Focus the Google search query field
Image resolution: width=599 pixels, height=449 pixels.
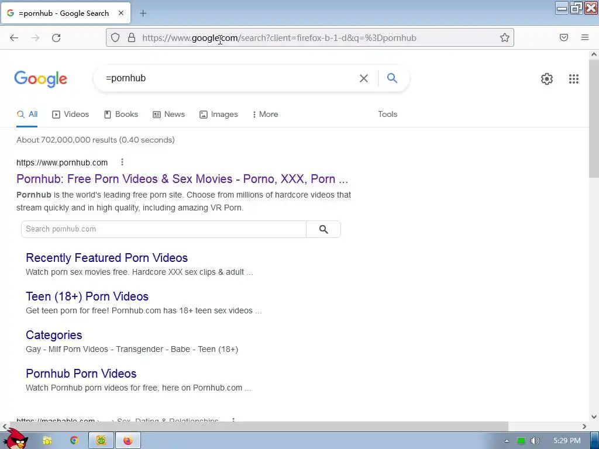coord(229,78)
